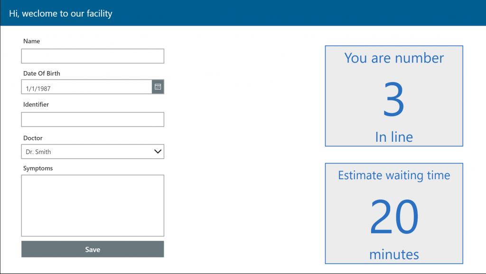Click the "Date Of Birth" label

click(42, 73)
